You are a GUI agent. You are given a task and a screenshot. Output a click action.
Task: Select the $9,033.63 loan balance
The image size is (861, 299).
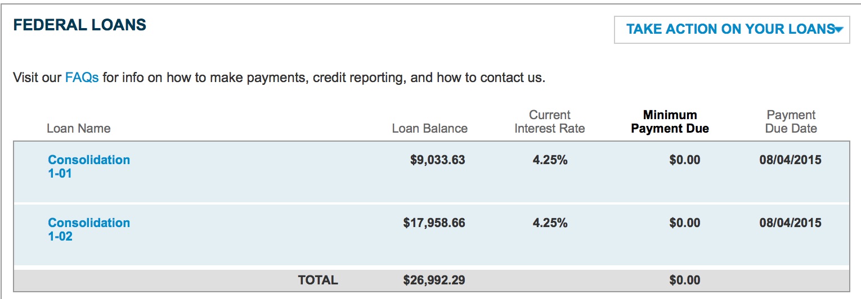pos(437,160)
